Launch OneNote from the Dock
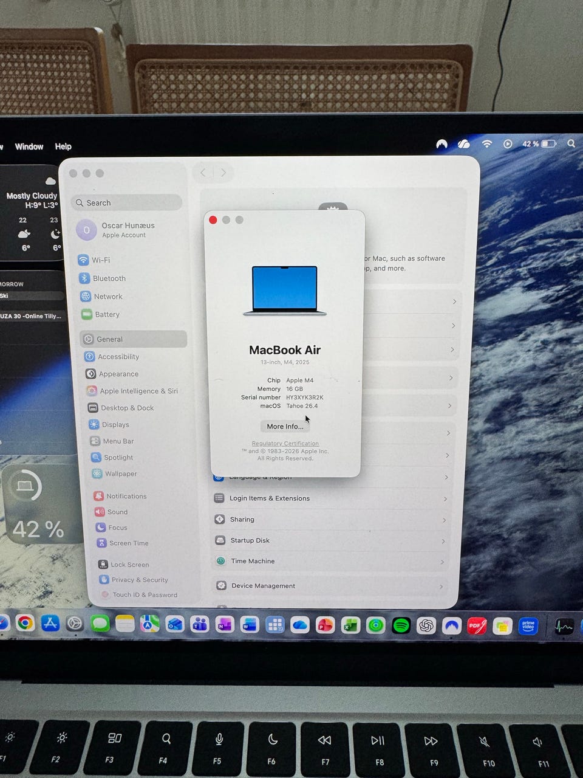Screen dimensions: 583x778 point(225,625)
